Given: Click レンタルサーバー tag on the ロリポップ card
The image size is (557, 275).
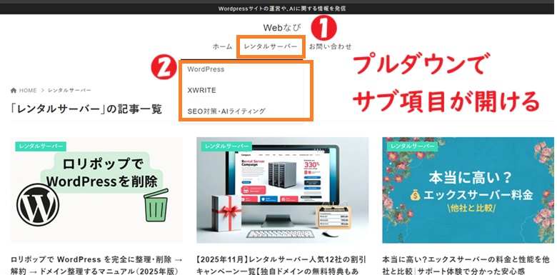Looking at the screenshot, I should coord(41,146).
